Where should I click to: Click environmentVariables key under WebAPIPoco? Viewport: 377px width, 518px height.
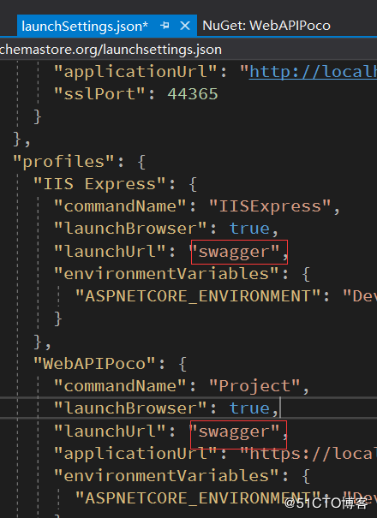pos(166,476)
